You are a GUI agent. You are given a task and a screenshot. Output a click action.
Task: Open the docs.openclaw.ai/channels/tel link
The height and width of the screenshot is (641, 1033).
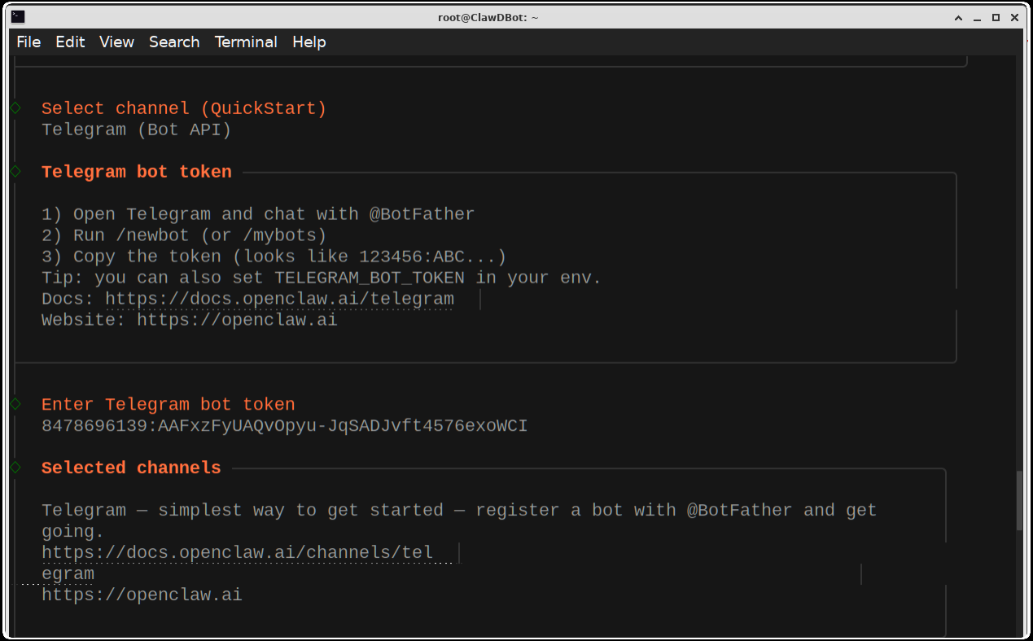click(237, 553)
